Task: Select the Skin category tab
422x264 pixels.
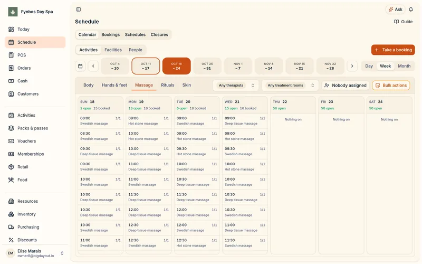Action: click(187, 85)
